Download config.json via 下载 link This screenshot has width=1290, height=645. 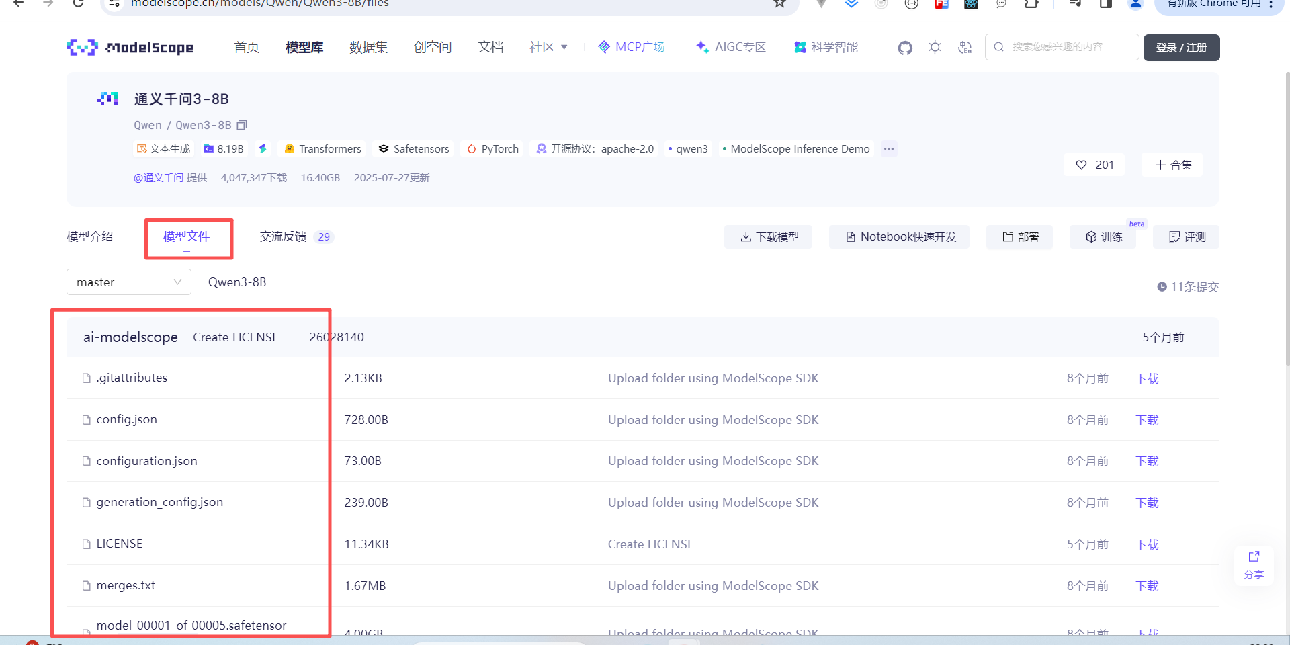tap(1147, 420)
